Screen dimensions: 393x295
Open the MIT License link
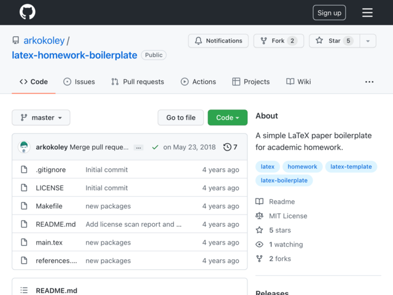288,216
